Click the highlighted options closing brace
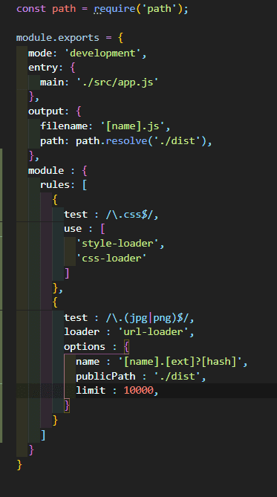This screenshot has height=497, width=277. (x=67, y=406)
